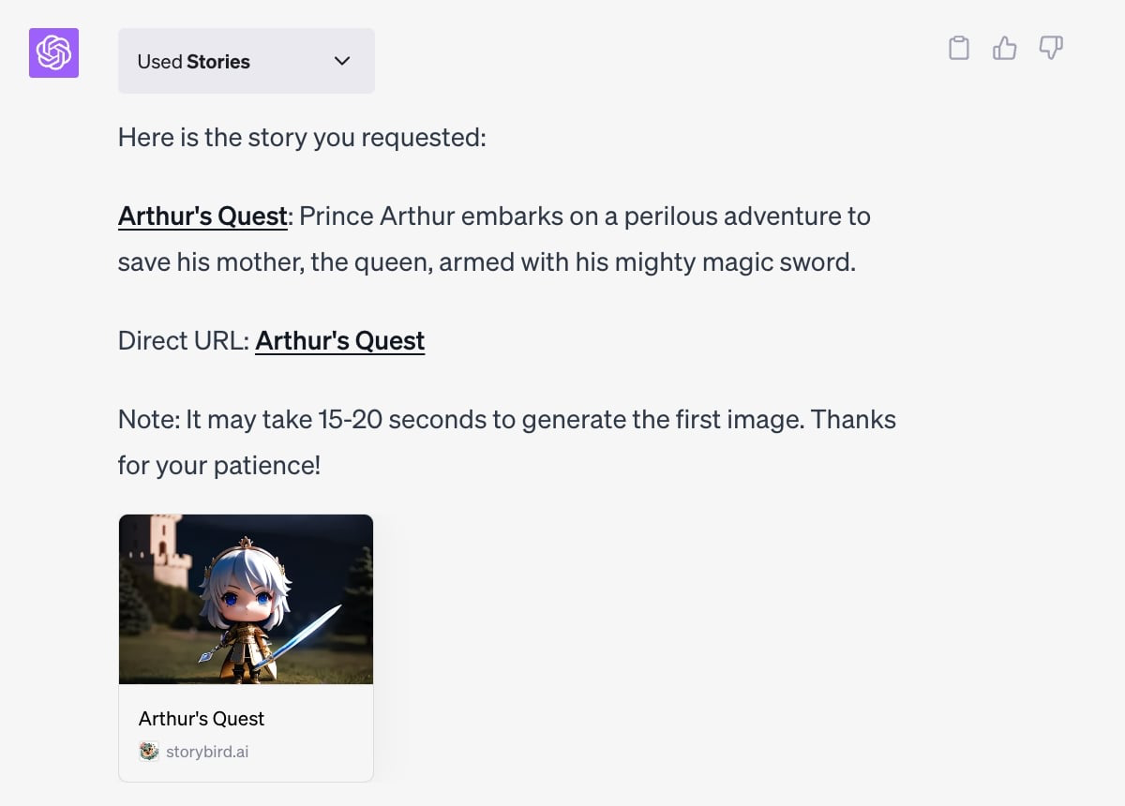The height and width of the screenshot is (806, 1125).
Task: Open the first bold Arthur's Quest link
Action: pyautogui.click(x=202, y=216)
